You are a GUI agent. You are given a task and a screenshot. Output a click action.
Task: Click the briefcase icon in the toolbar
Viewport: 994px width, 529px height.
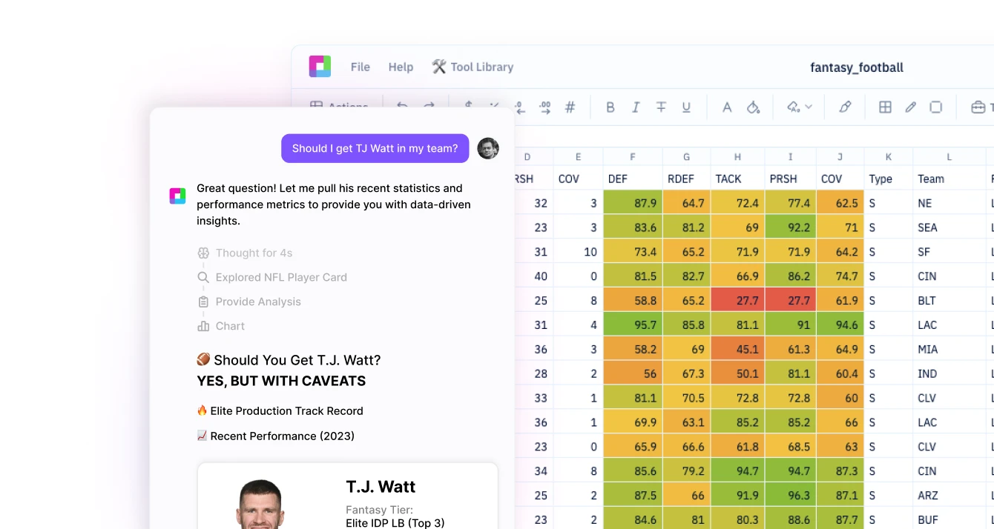tap(978, 107)
